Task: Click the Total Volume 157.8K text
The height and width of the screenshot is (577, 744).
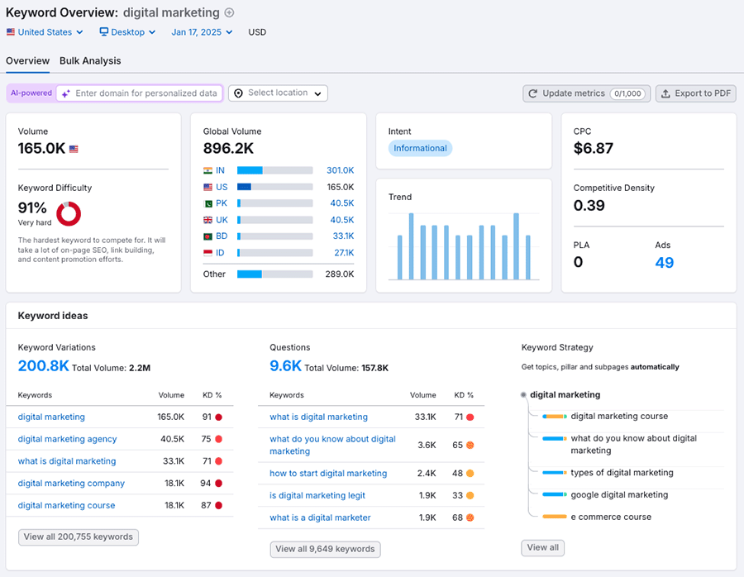Action: click(x=346, y=368)
